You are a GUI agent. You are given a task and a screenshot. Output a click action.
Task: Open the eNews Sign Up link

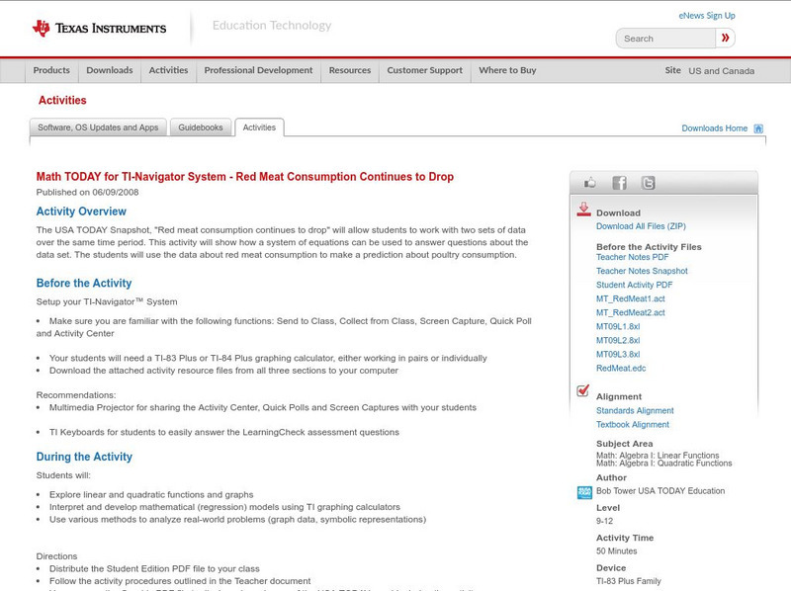707,16
